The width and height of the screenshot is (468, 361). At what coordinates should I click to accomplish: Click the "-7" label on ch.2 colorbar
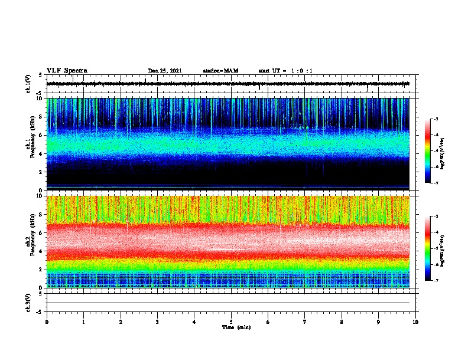(x=435, y=281)
